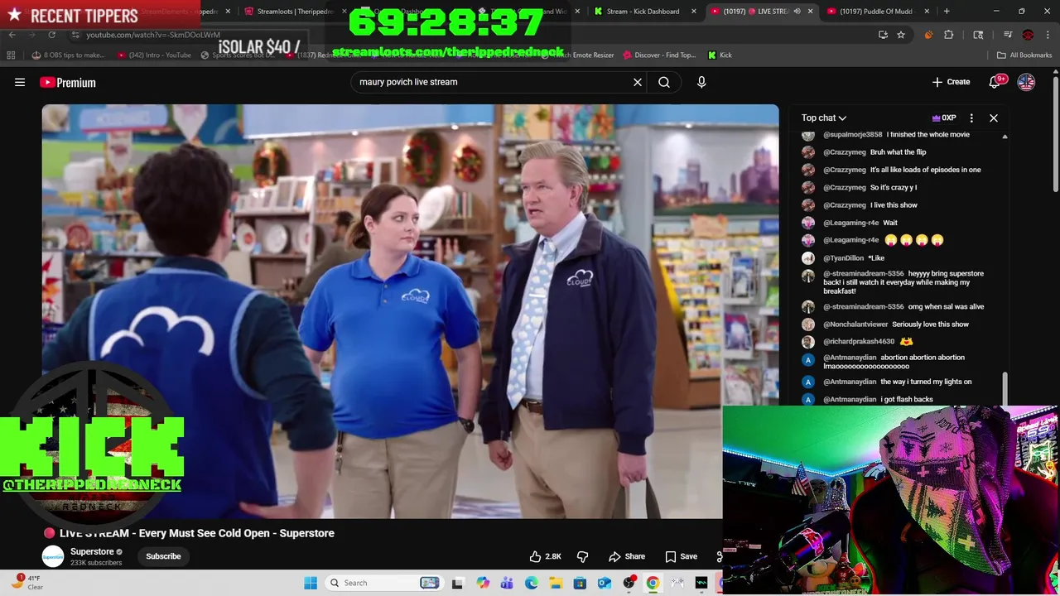Screen dimensions: 1060x596
Task: Open Microsoft Teams from taskbar
Action: click(507, 583)
